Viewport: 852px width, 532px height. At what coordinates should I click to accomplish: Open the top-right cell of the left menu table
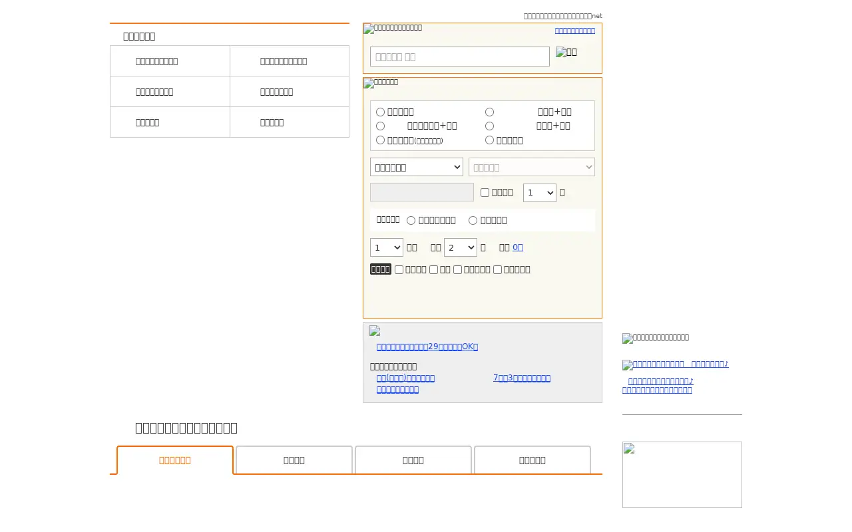point(290,61)
